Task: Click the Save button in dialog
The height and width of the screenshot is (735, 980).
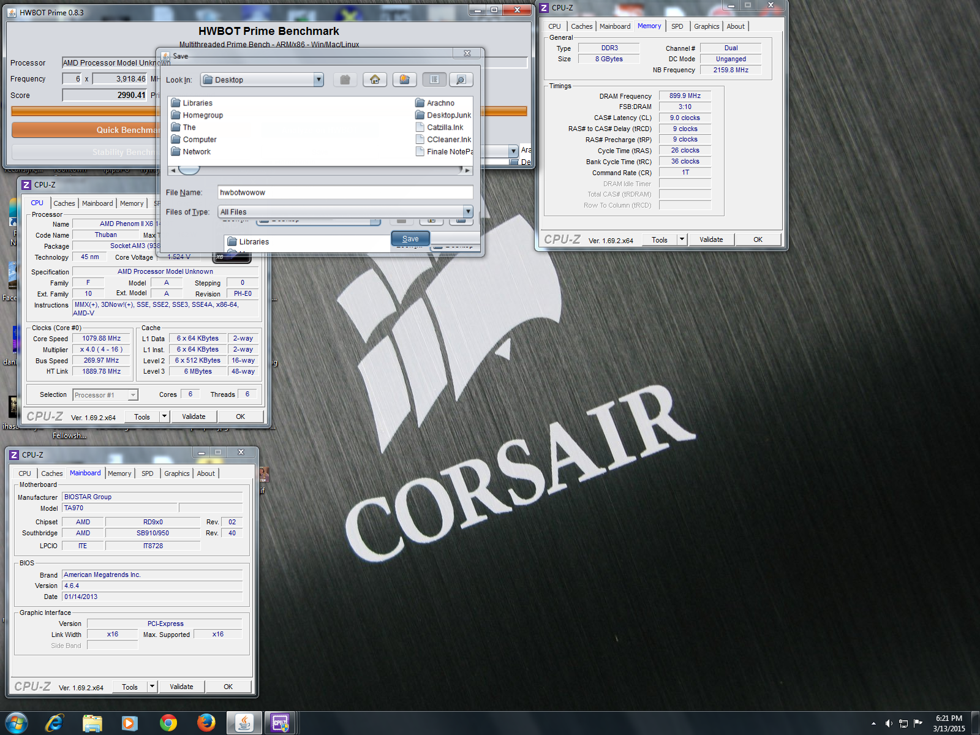Action: coord(410,239)
